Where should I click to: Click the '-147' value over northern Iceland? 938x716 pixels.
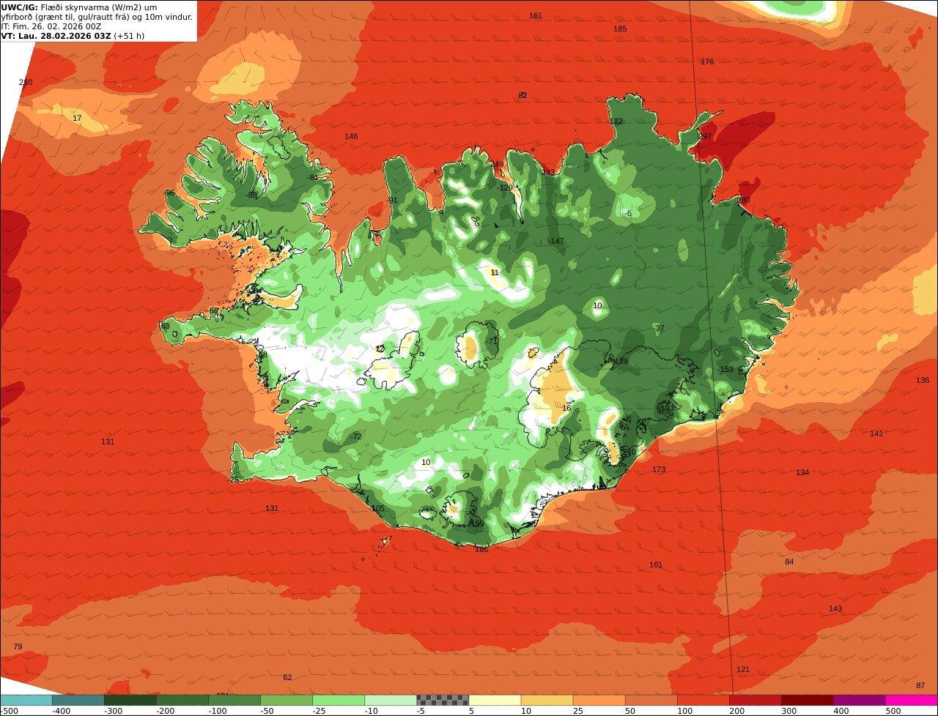556,241
